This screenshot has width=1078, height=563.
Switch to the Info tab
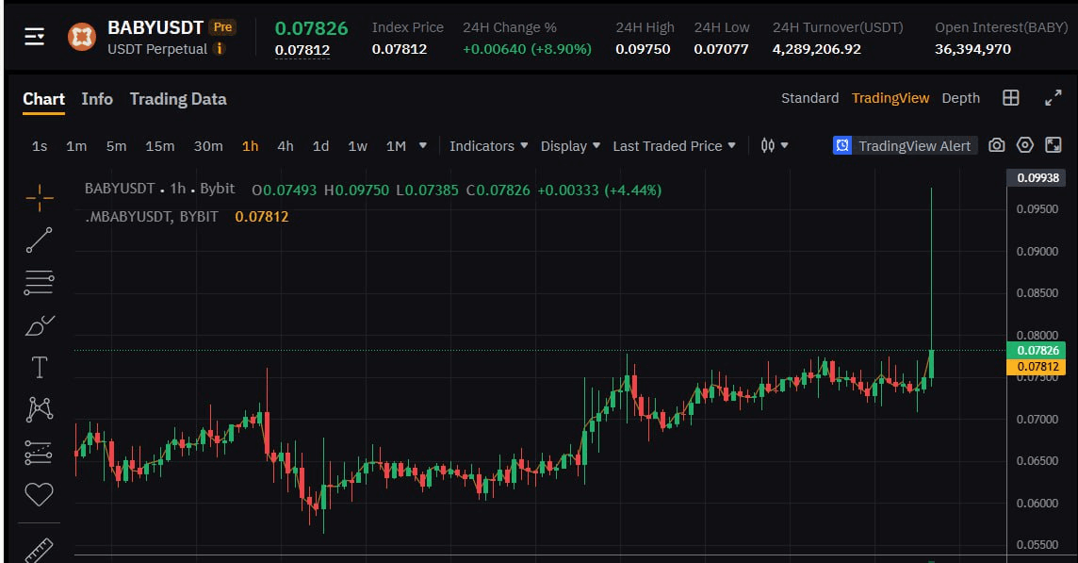97,99
